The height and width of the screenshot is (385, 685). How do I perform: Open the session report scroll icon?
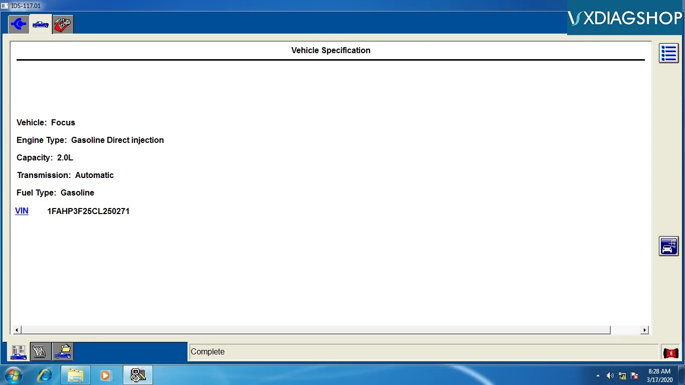[40, 351]
